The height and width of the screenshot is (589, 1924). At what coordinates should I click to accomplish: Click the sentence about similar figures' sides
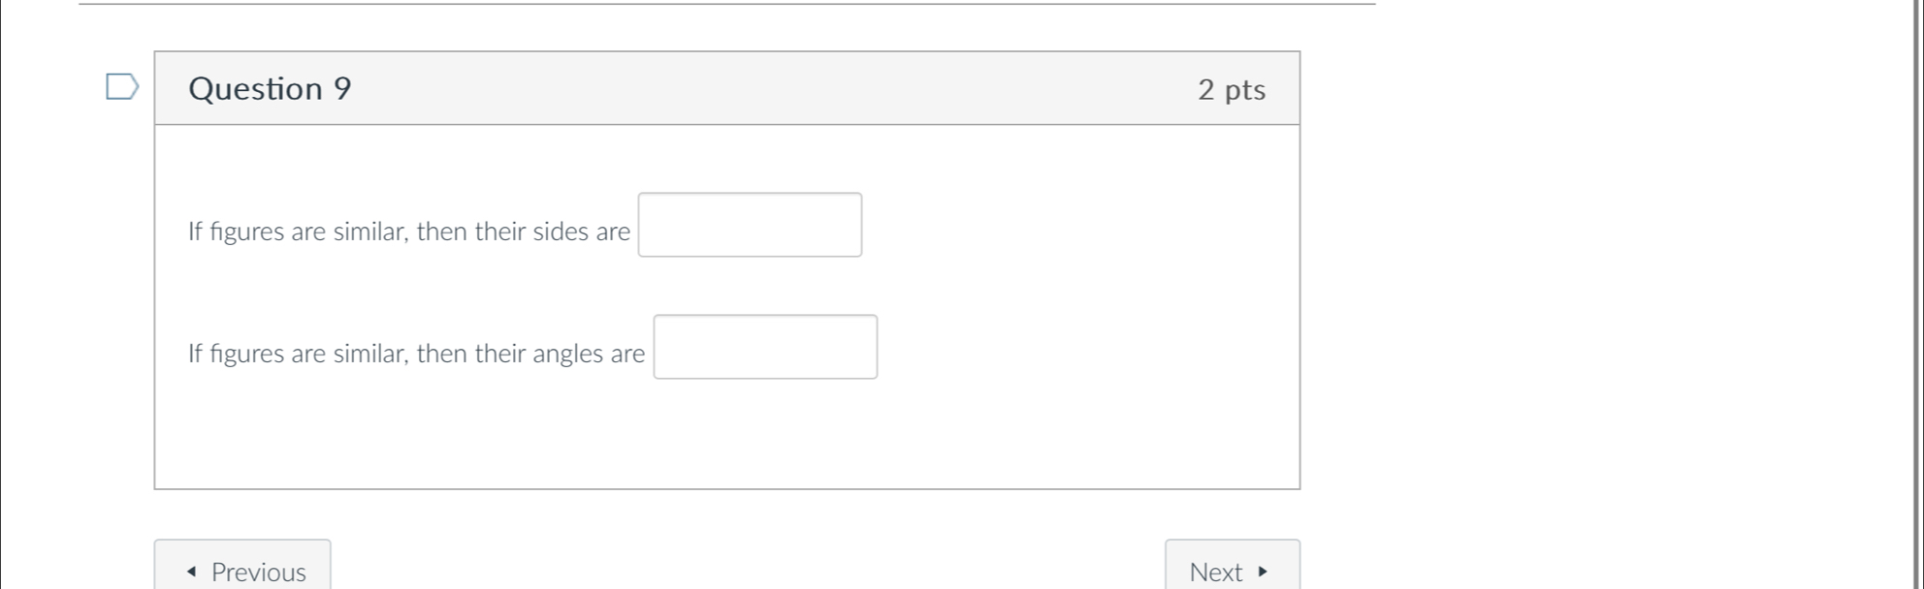point(409,232)
